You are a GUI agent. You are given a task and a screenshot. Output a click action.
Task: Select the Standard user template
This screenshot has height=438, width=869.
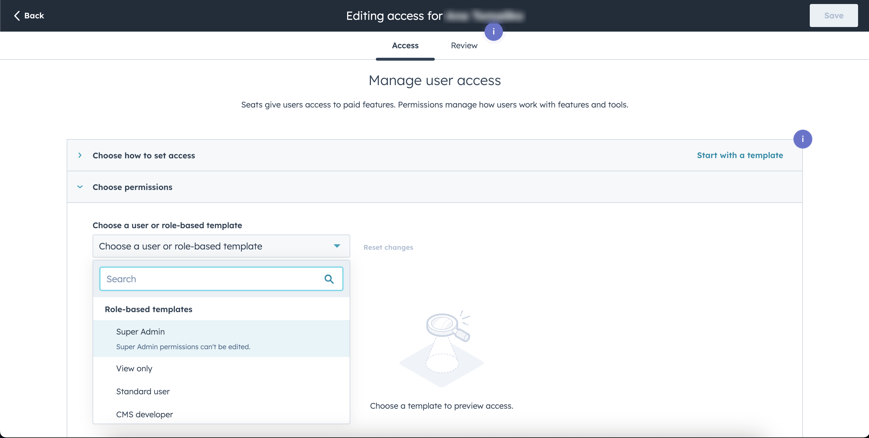pyautogui.click(x=143, y=391)
